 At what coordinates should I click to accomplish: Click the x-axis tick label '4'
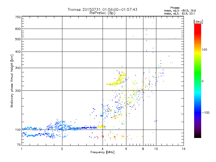pos(103,149)
